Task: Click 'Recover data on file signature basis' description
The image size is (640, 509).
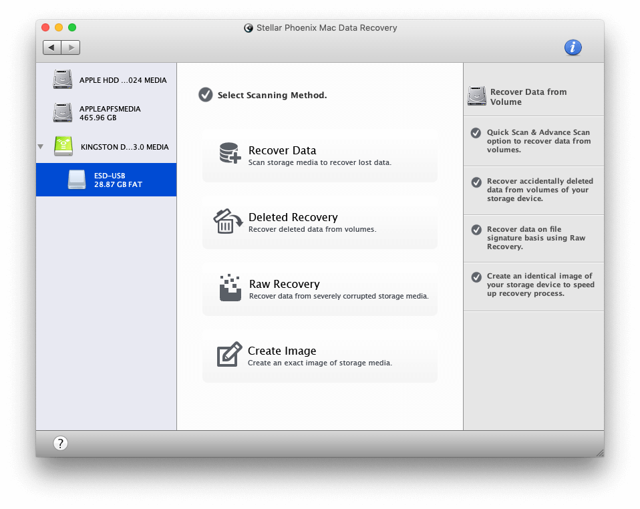Action: pyautogui.click(x=536, y=238)
